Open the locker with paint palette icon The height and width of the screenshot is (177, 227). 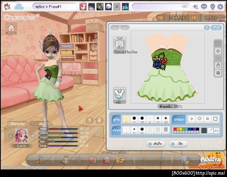pos(186,160)
